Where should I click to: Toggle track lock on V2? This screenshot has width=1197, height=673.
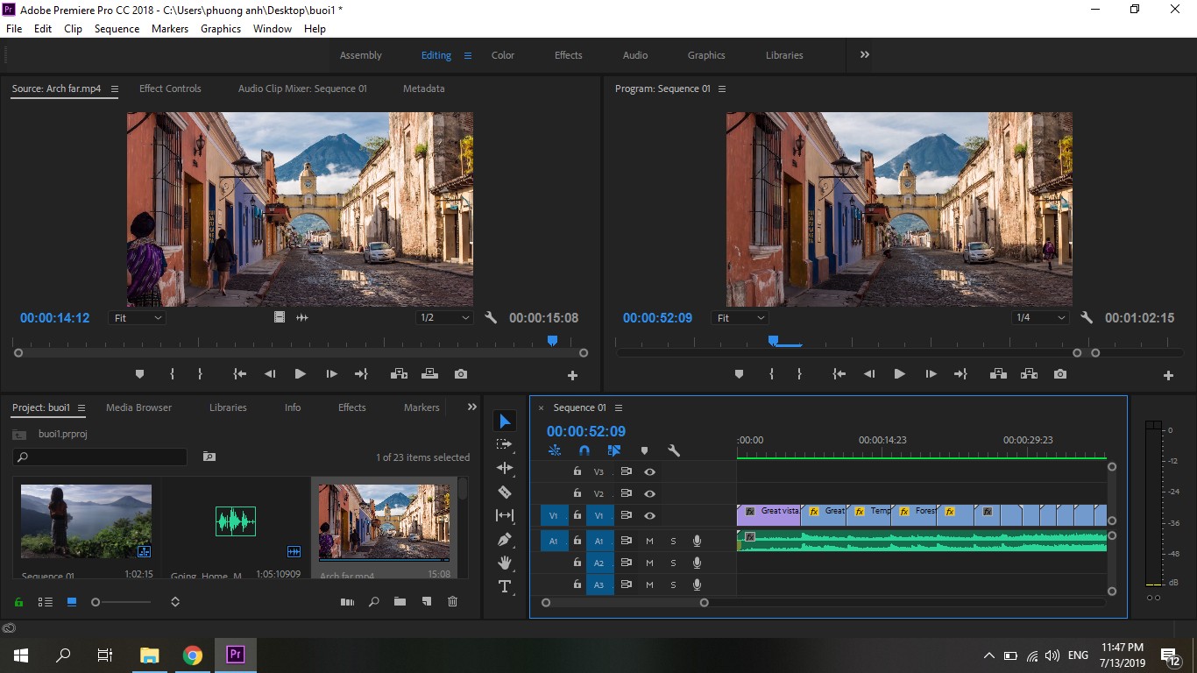577,493
